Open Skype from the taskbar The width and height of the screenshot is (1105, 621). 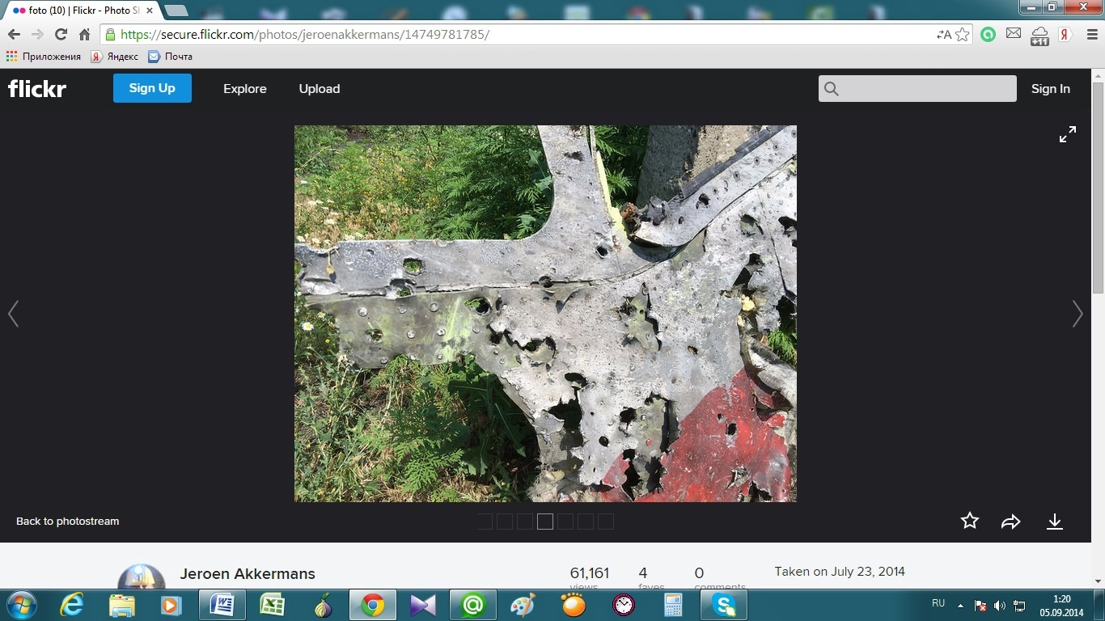(x=724, y=604)
